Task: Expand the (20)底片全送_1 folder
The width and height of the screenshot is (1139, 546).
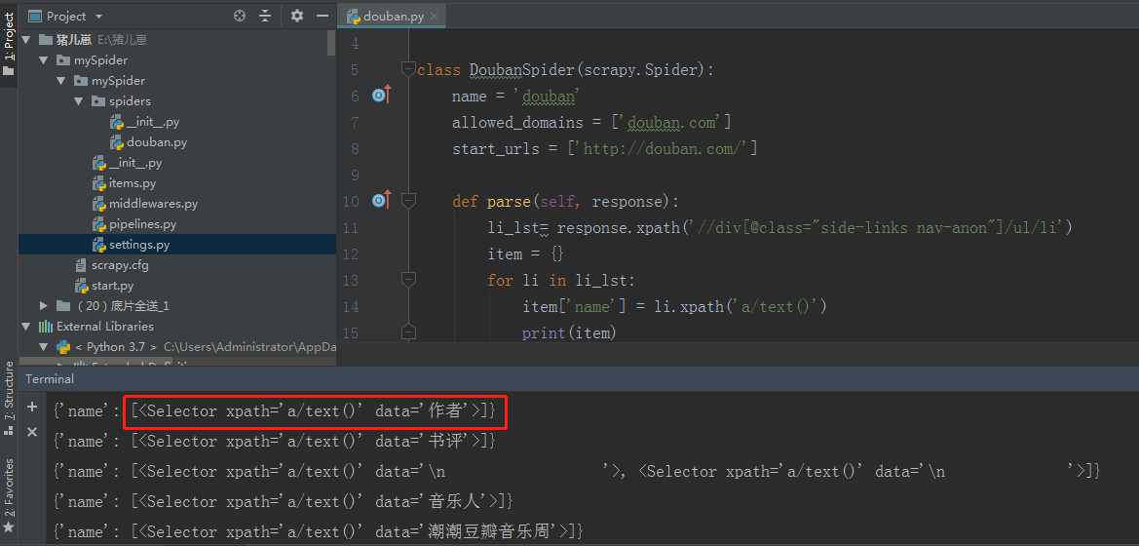Action: (x=44, y=305)
